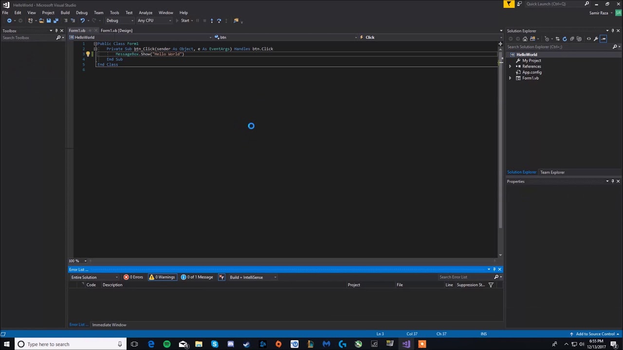623x350 pixels.
Task: Click the clear filters icon in Error List
Action: click(221, 277)
